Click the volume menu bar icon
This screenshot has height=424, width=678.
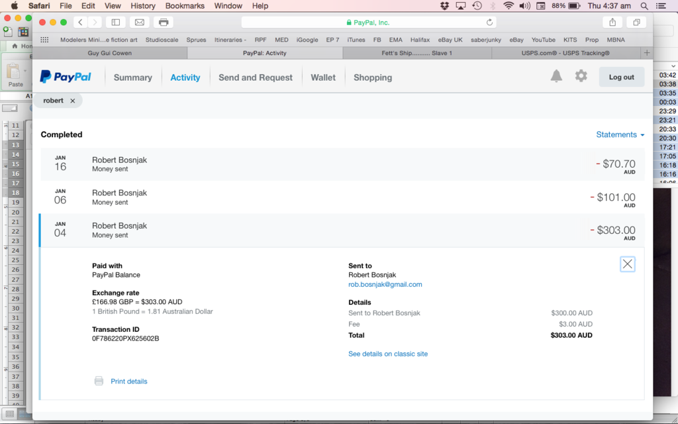point(524,6)
